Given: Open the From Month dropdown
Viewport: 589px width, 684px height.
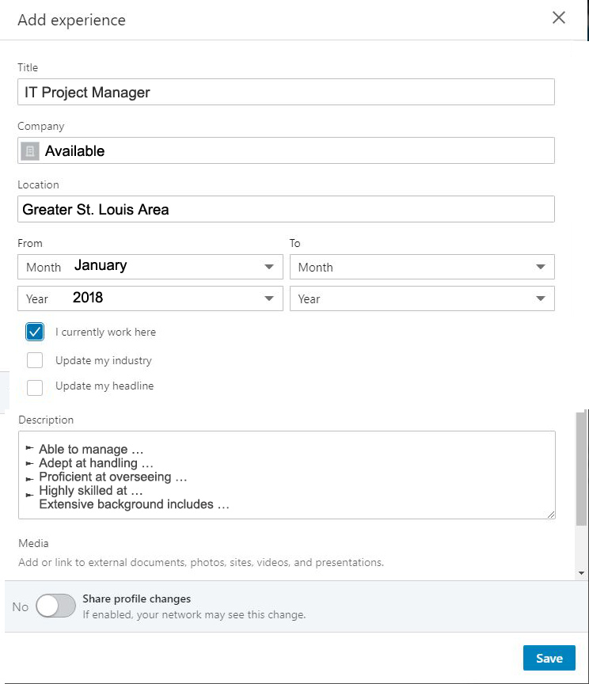Looking at the screenshot, I should point(268,267).
